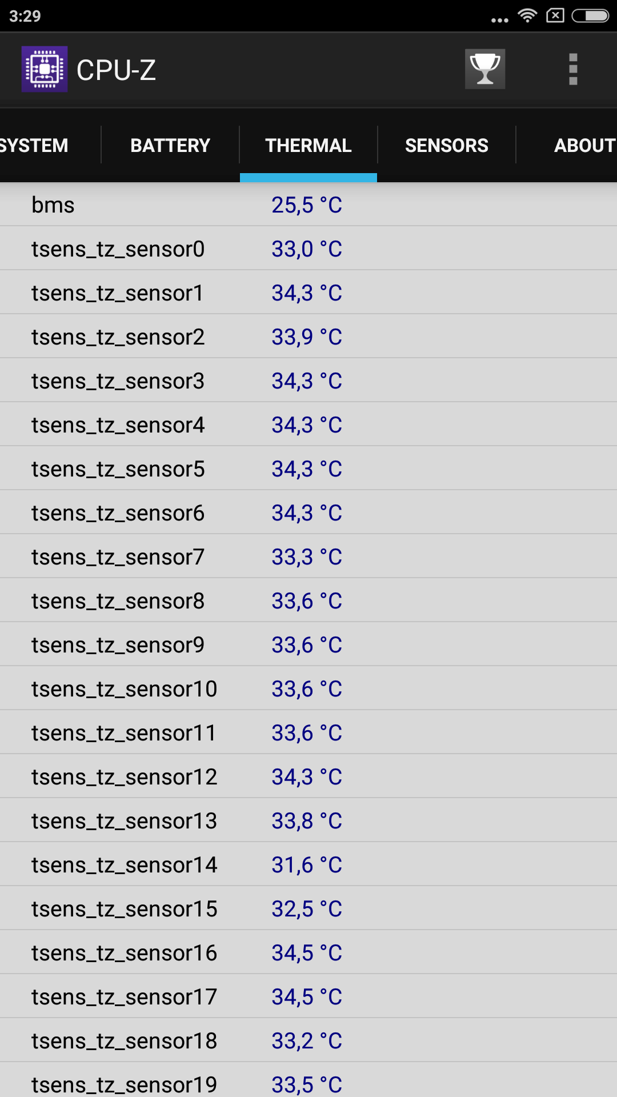
Task: Tap the CPU-Z chip app icon
Action: coord(45,69)
